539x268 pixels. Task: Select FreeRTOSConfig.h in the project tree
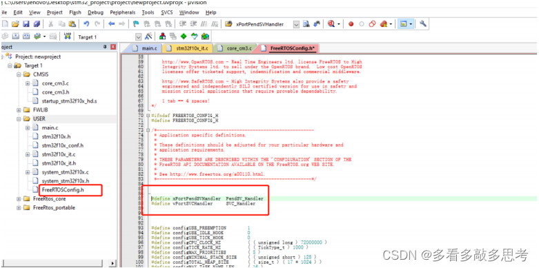pos(63,189)
